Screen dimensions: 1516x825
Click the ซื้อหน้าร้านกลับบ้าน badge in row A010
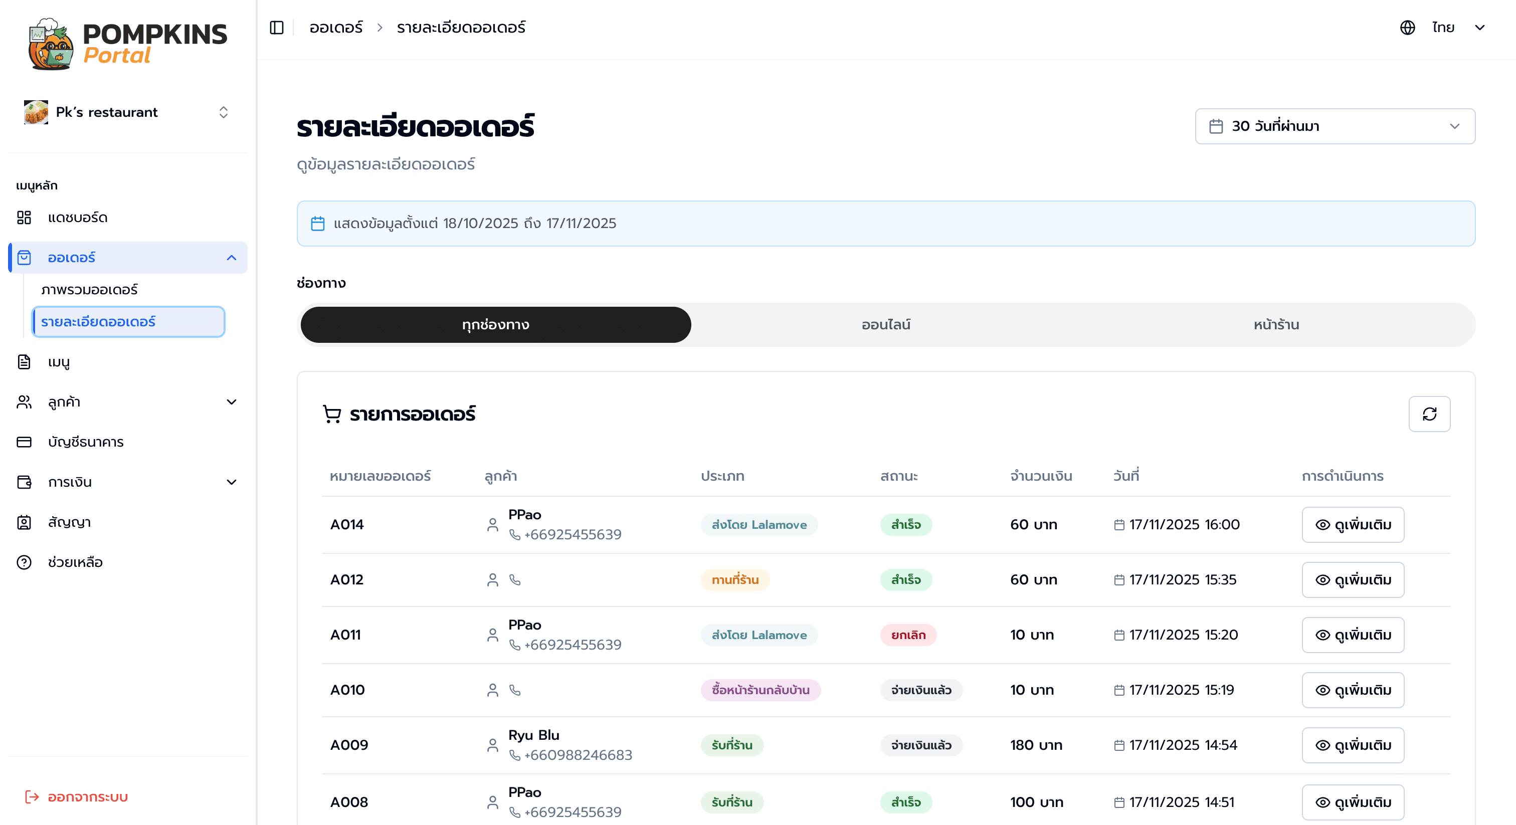tap(761, 690)
